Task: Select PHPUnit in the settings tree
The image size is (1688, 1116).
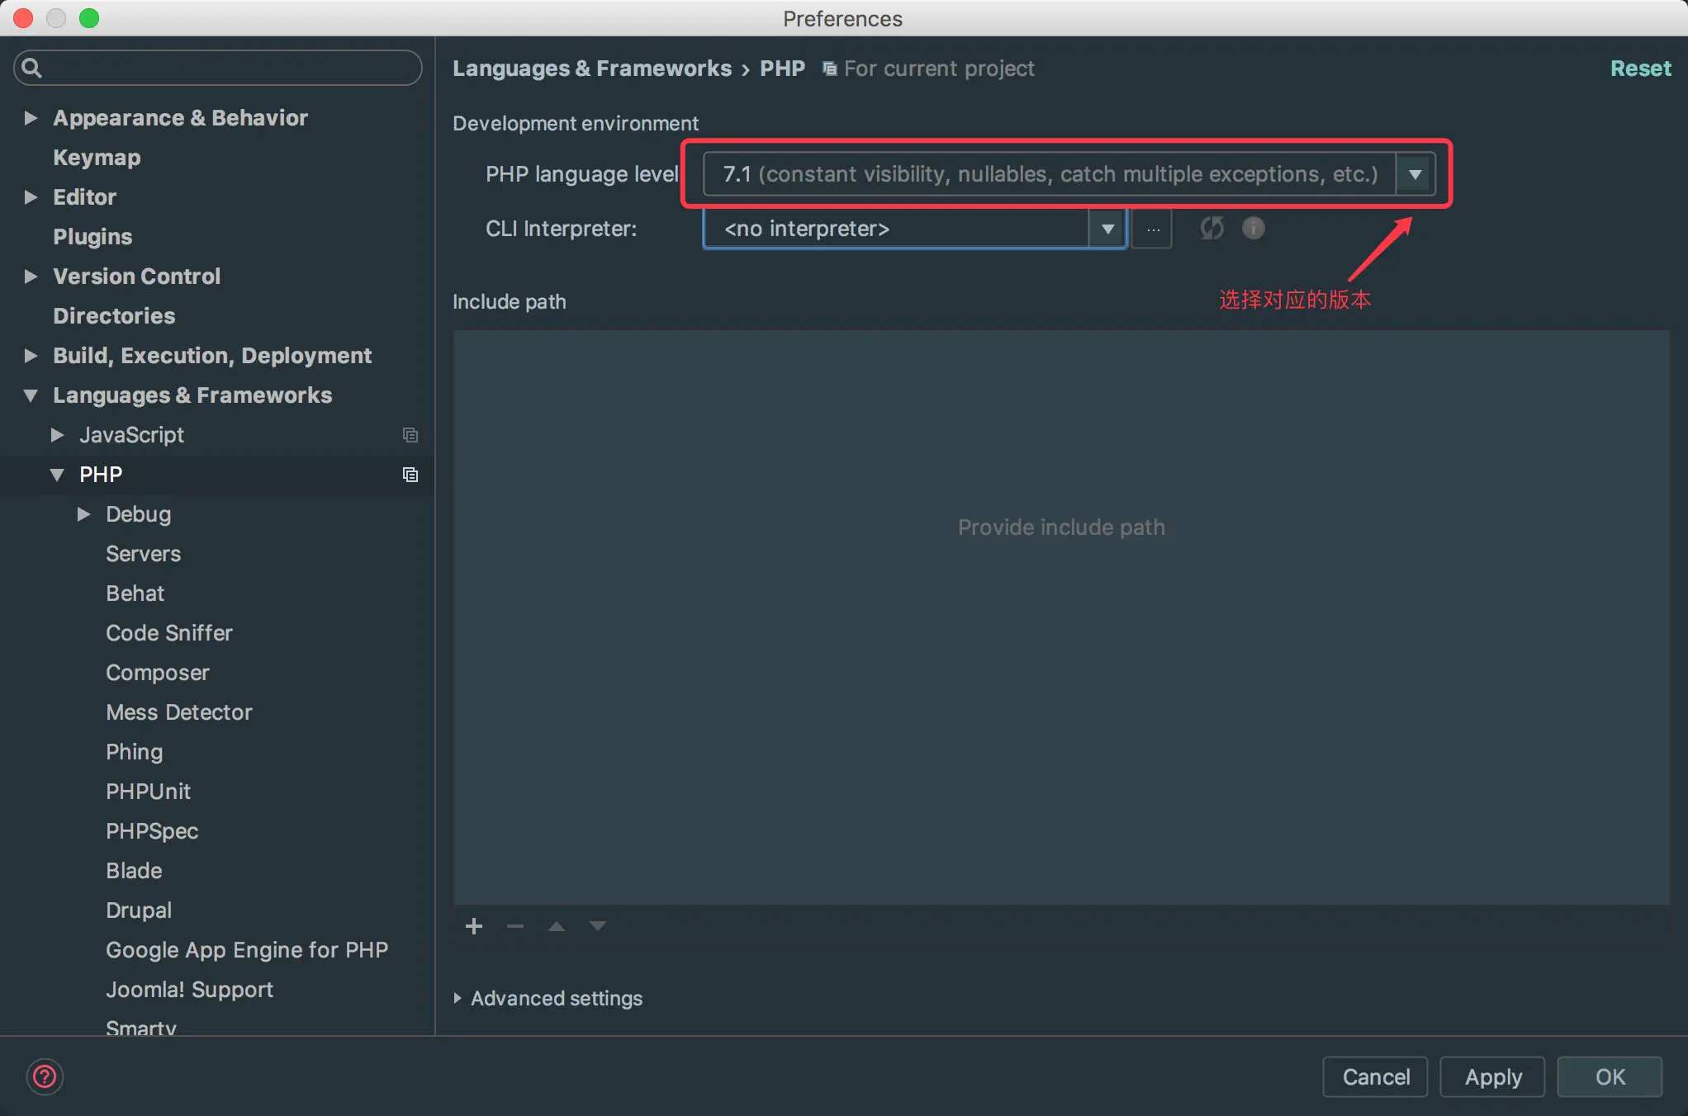Action: pyautogui.click(x=148, y=792)
